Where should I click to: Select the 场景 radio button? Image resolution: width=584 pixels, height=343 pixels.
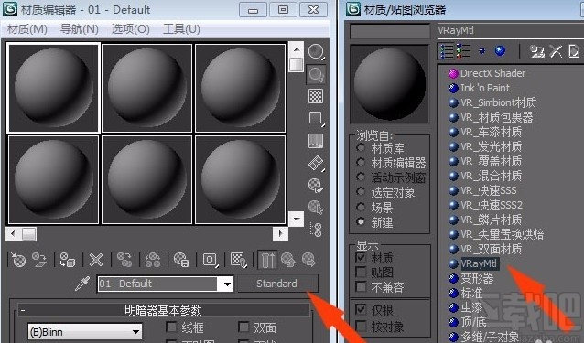[x=361, y=208]
